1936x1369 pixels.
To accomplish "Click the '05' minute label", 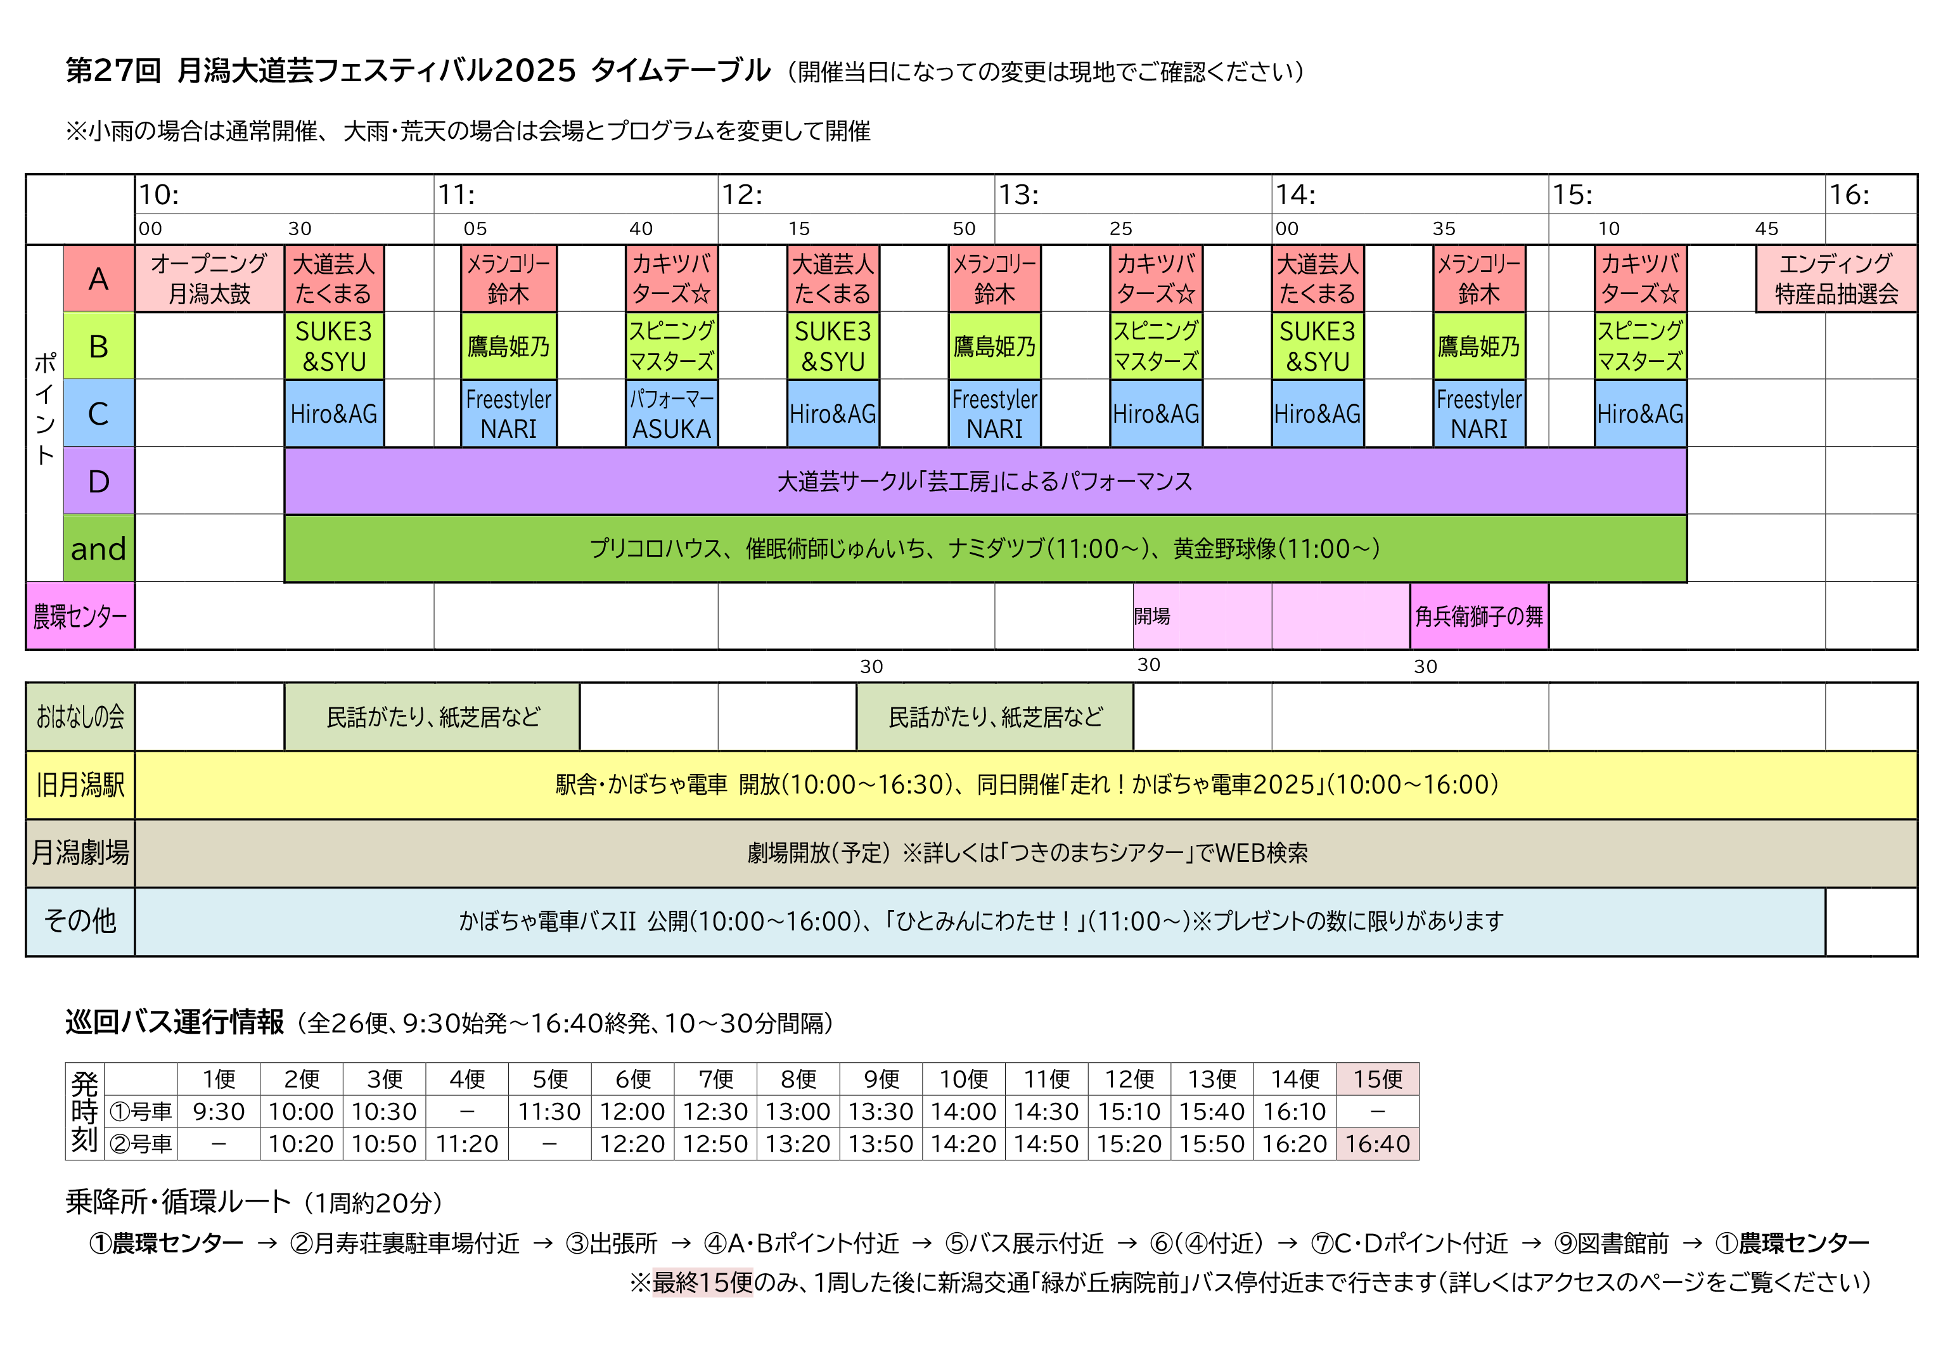I will click(x=475, y=229).
